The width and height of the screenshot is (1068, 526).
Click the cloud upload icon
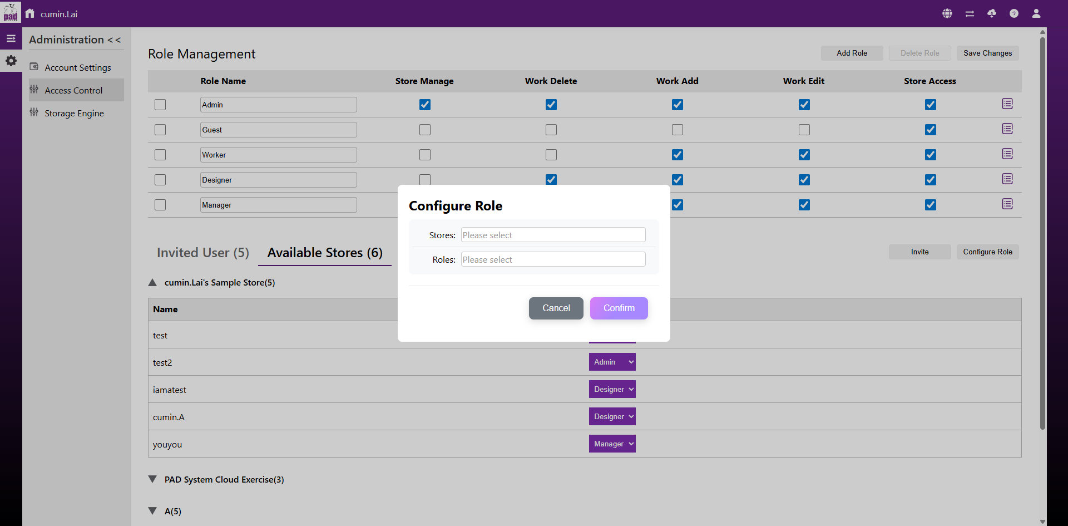click(992, 13)
